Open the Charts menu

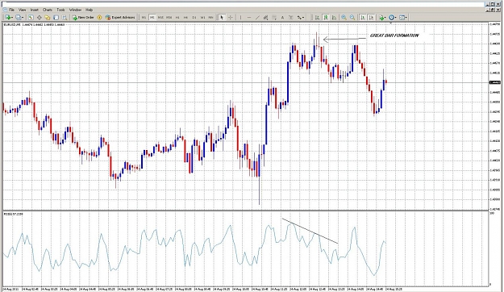click(48, 10)
